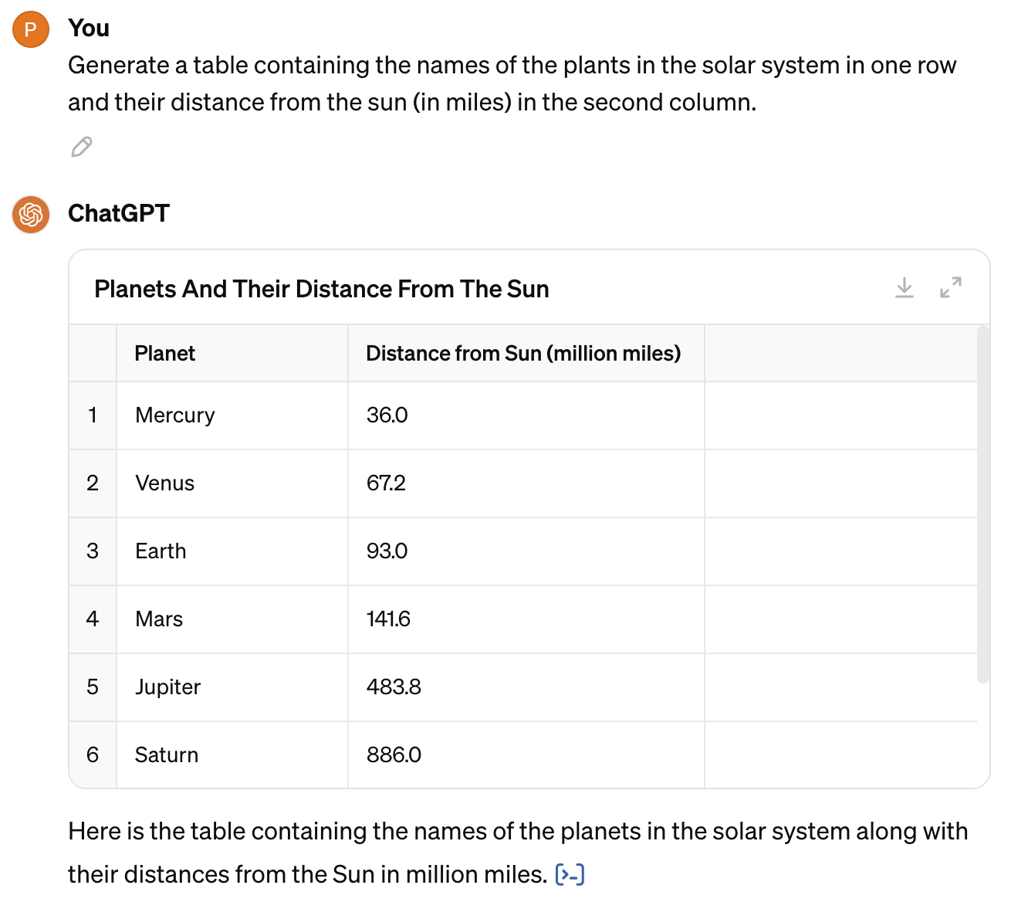Select row number 1 in table
Viewport: 1028px width, 902px height.
coord(93,415)
